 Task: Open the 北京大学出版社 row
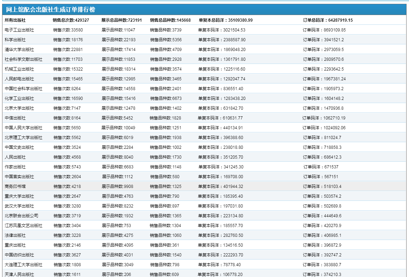(19, 108)
